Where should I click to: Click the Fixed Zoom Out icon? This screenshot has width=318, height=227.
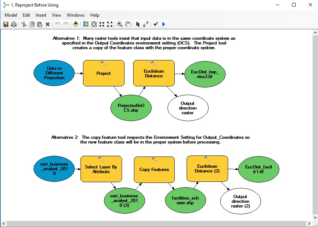[110, 24]
